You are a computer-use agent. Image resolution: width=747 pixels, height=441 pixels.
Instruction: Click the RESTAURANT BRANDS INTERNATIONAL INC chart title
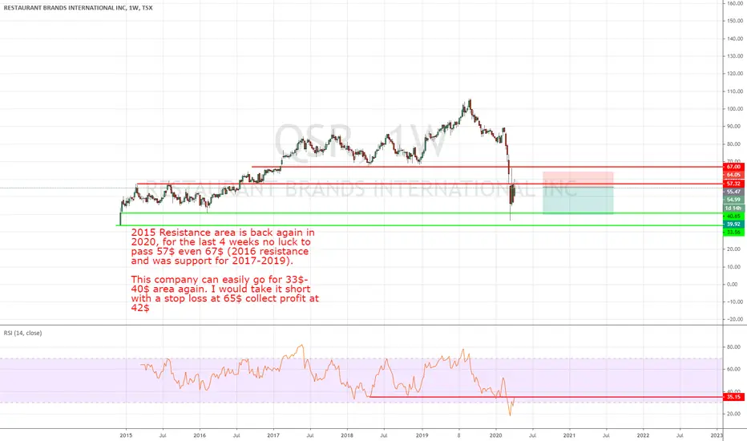click(78, 8)
